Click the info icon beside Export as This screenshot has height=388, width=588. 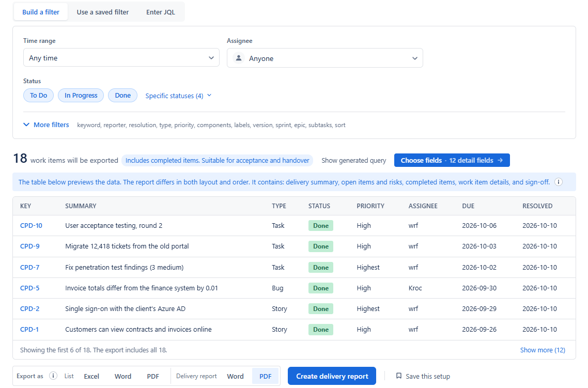click(53, 376)
